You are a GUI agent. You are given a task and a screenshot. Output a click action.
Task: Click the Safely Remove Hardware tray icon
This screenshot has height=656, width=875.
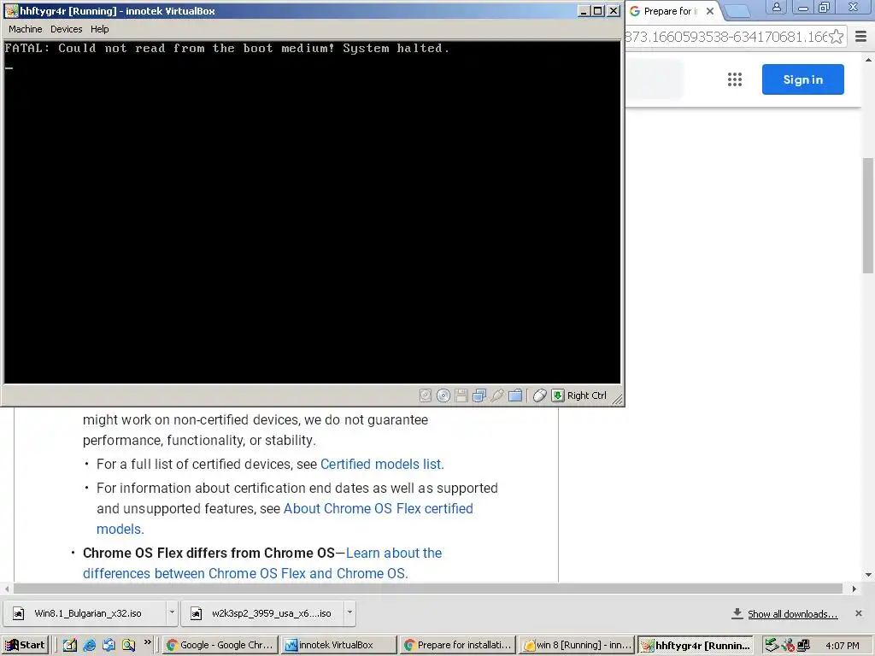(x=772, y=645)
